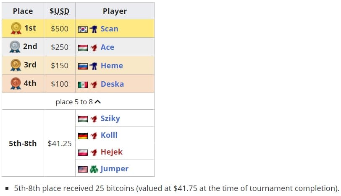Viewport: 341px width, 196px height.
Task: Open Sziky's player page
Action: click(x=110, y=119)
